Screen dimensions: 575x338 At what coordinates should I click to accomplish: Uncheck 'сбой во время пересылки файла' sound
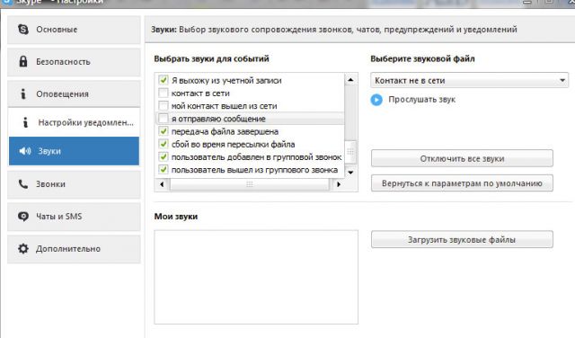(164, 144)
